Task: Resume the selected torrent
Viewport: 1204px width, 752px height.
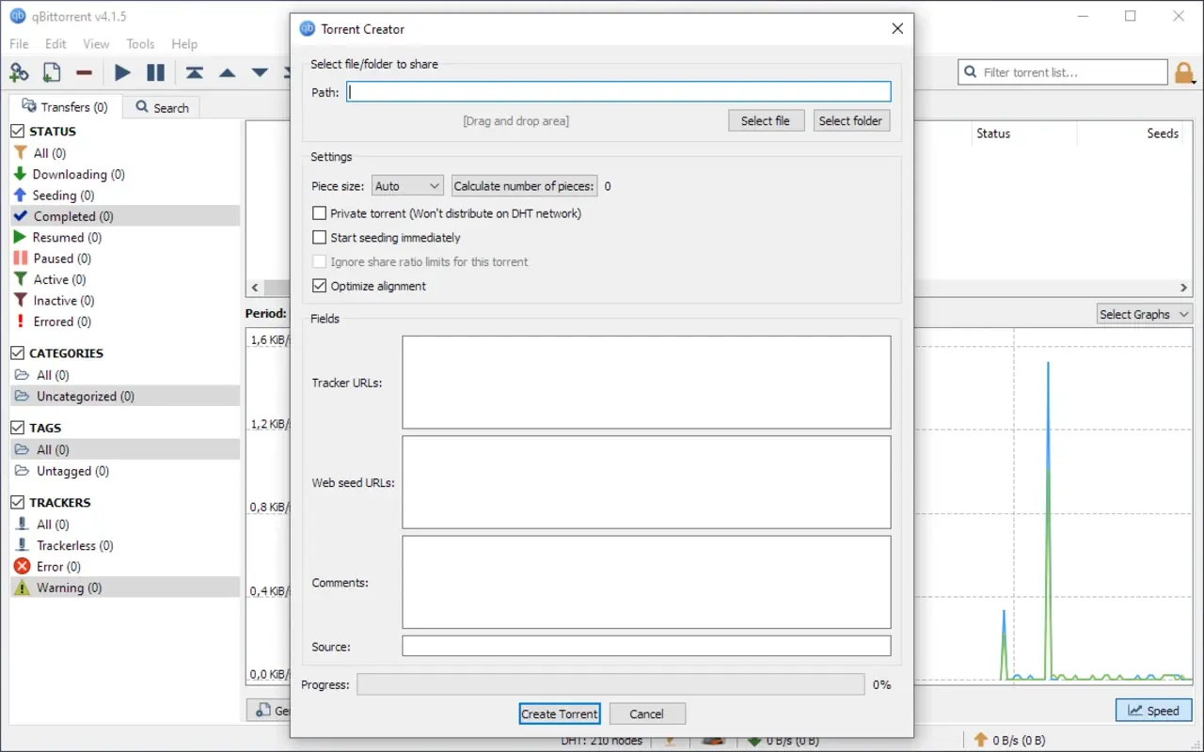Action: click(121, 71)
